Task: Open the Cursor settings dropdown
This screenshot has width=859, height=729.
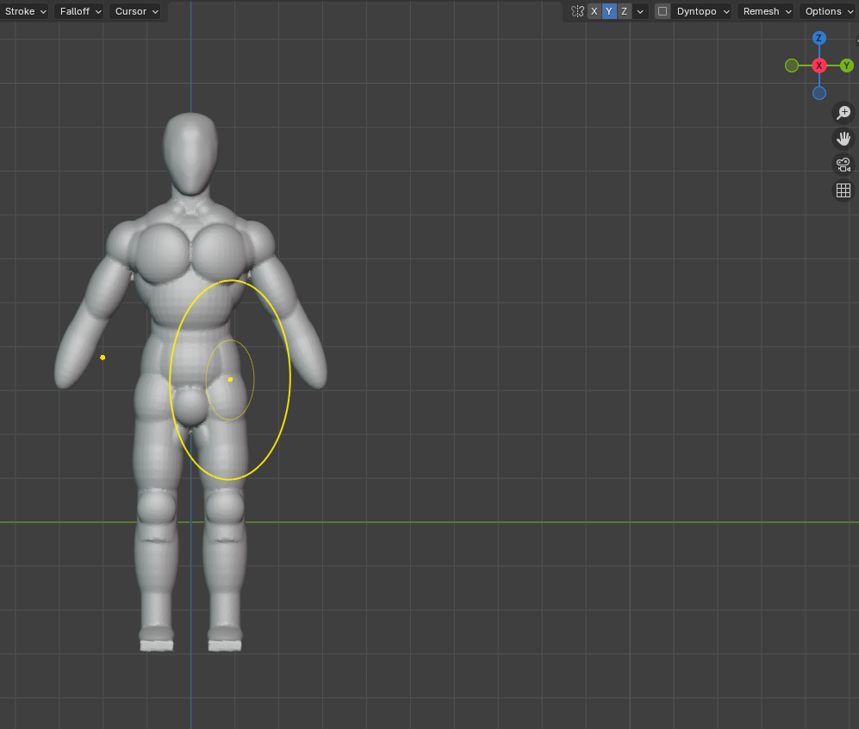Action: [134, 11]
